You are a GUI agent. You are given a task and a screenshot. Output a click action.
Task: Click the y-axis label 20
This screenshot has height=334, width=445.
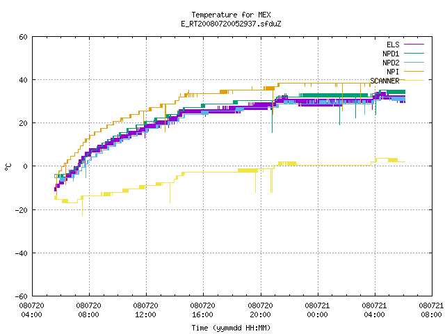(23, 123)
